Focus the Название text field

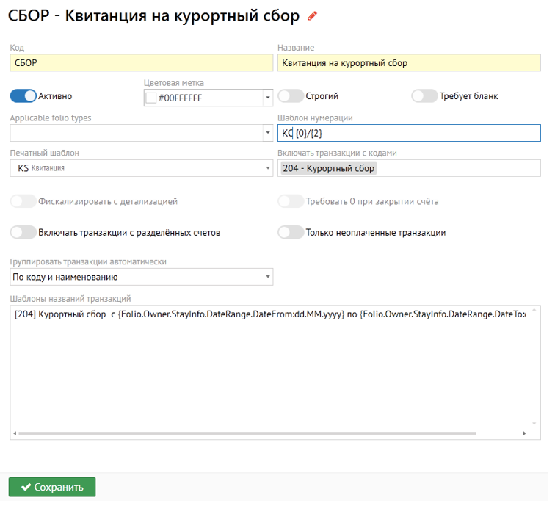pos(408,62)
